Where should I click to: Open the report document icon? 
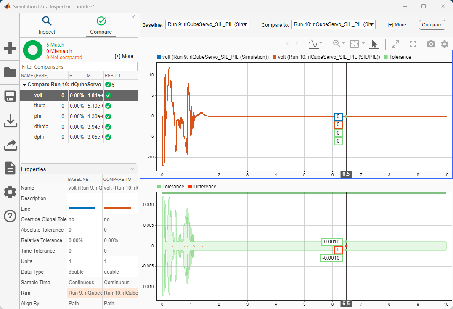tap(10, 169)
